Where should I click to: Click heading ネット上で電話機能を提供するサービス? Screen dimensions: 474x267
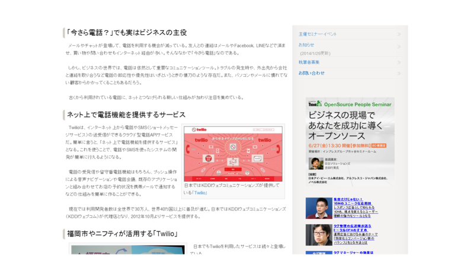coord(126,115)
